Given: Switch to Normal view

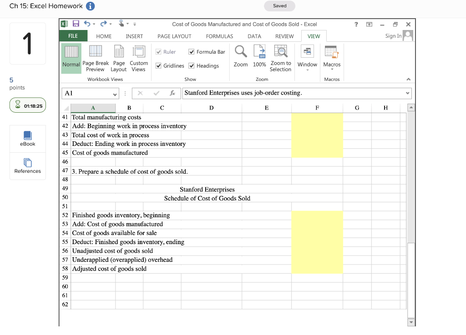Looking at the screenshot, I should pos(71,58).
